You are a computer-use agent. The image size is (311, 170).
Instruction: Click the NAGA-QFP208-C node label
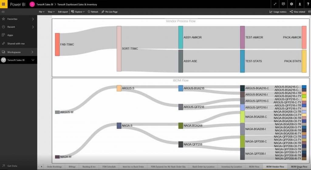pos(256,142)
